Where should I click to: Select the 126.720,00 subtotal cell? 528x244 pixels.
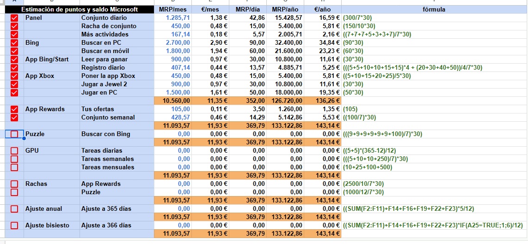[x=285, y=101]
